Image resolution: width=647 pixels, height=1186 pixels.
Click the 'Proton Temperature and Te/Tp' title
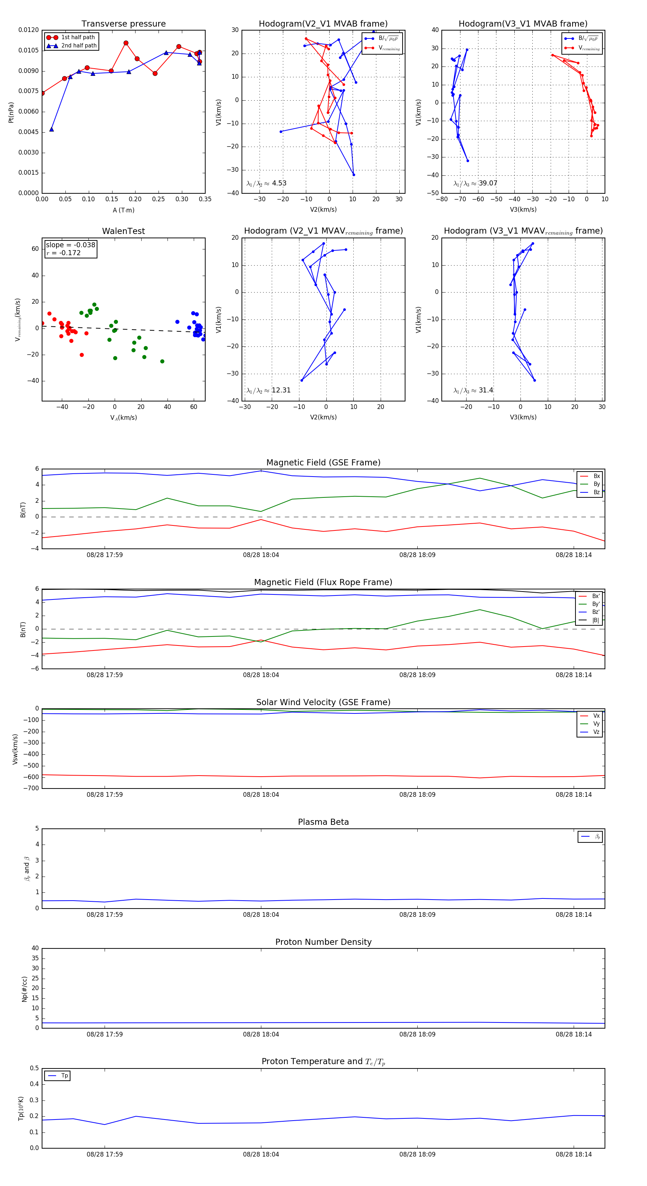click(x=323, y=1061)
